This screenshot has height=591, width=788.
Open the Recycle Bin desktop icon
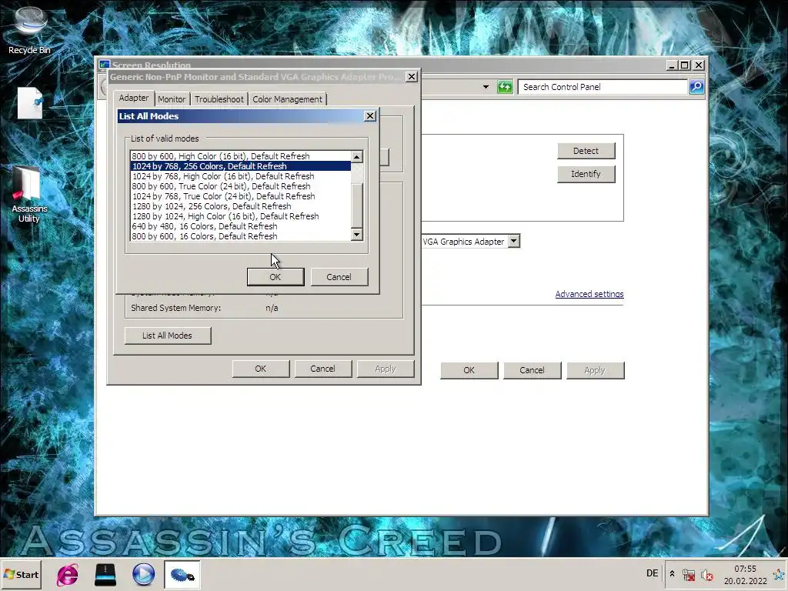tap(29, 30)
